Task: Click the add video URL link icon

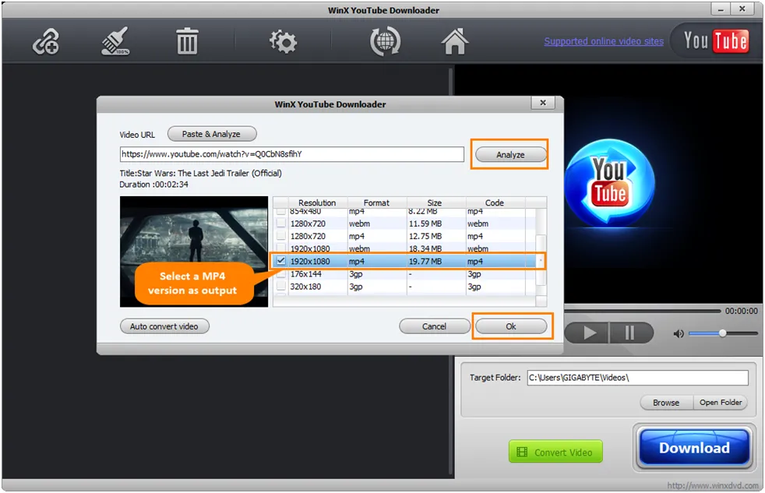Action: click(44, 43)
